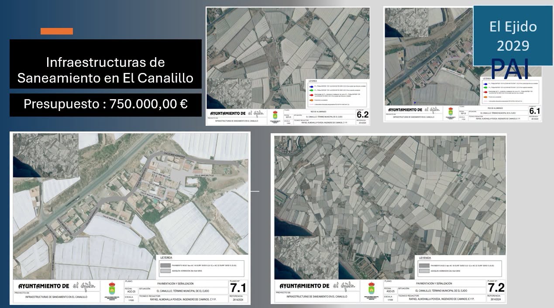
Task: Click 'EL CANALILLO, TÉRMINO MUNICIPAL DE EL EJIDO' in plan 7.2
Action: tap(441, 290)
